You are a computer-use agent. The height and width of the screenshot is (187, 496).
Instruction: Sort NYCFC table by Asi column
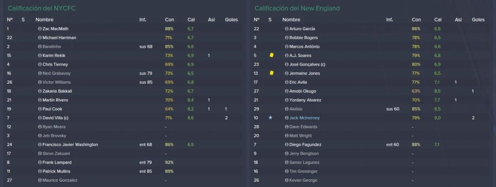tap(211, 19)
